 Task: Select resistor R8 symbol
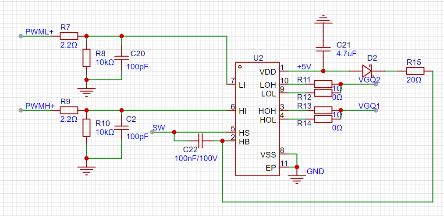pos(86,58)
